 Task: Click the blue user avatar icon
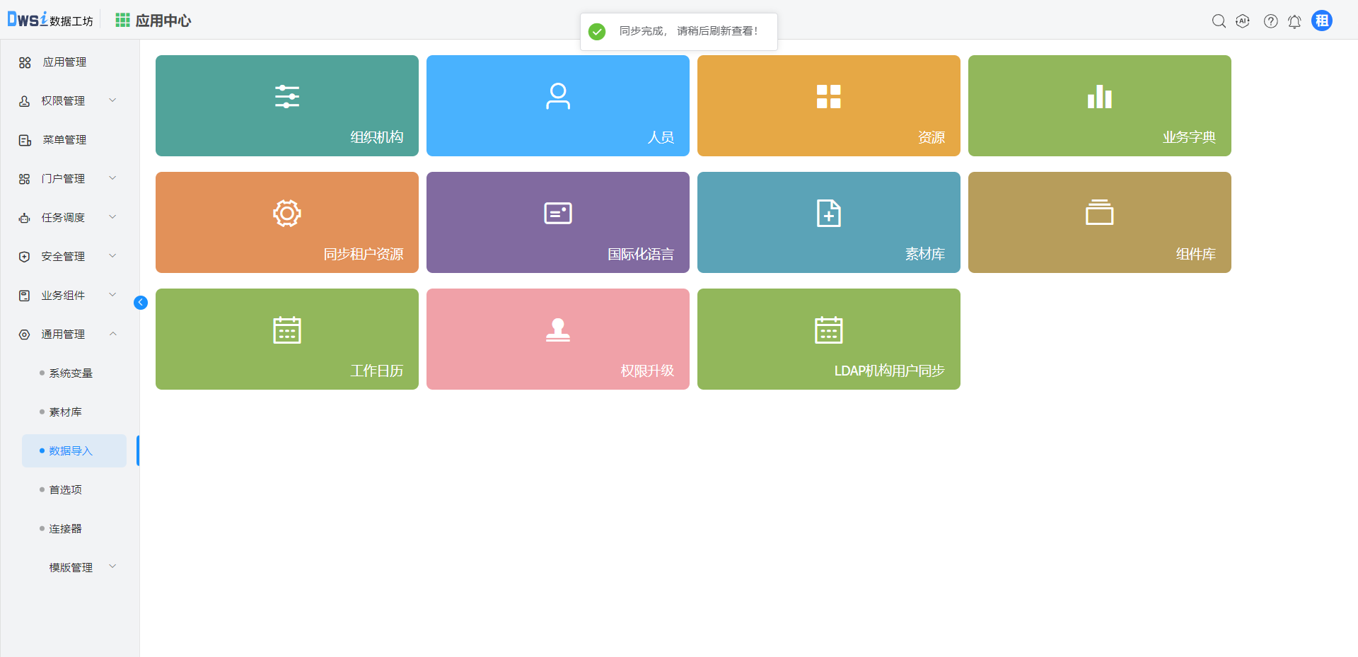[1321, 21]
